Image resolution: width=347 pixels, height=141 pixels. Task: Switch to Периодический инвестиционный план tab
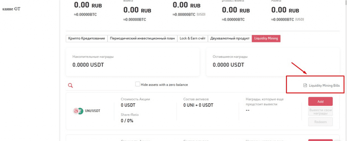coord(142,38)
